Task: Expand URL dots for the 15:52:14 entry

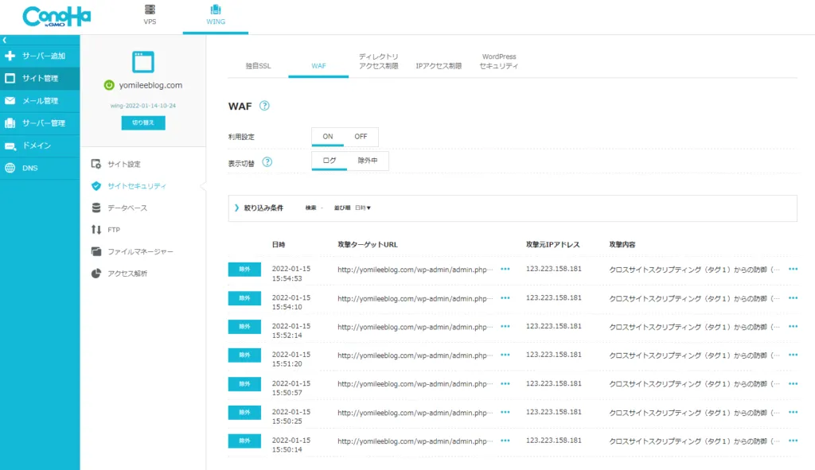Action: coord(505,327)
